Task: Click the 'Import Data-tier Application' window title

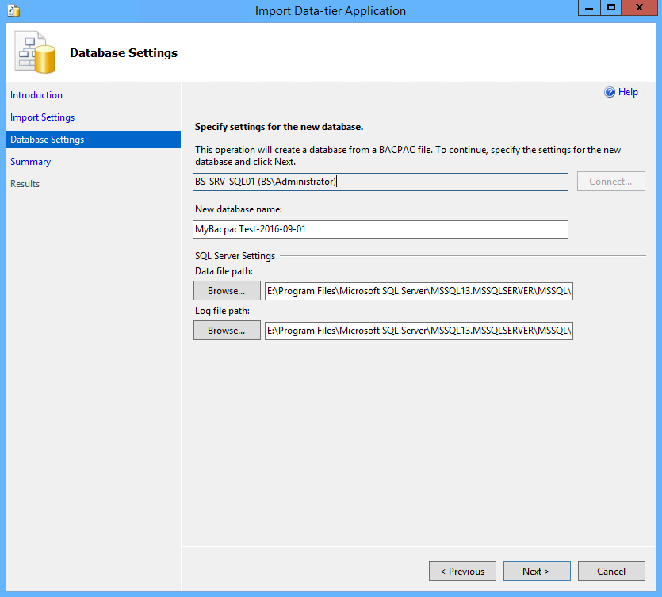Action: coord(331,11)
